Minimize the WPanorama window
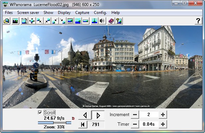 [176, 3]
